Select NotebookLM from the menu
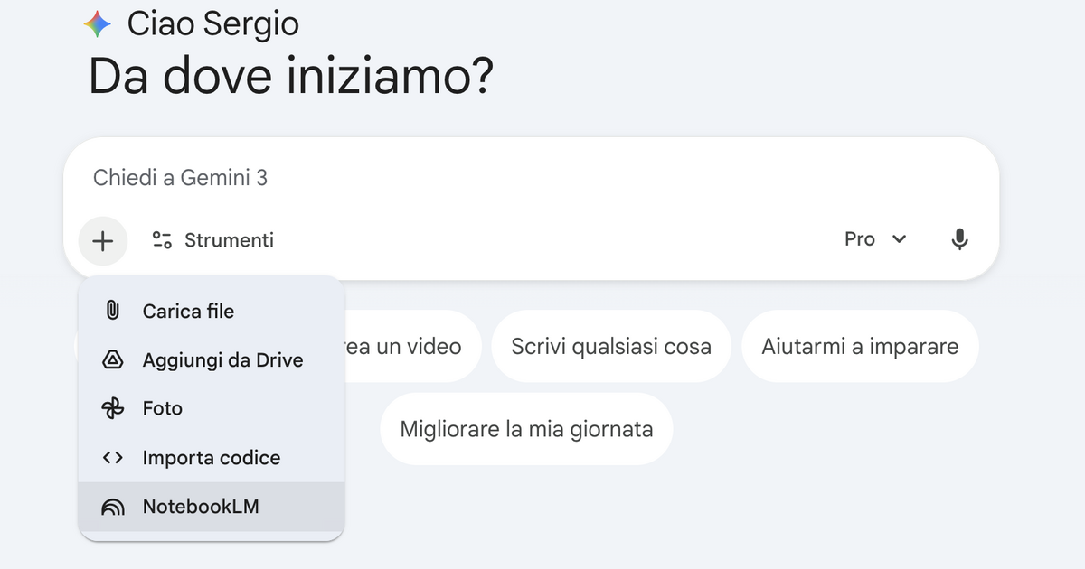1085x569 pixels. pos(201,507)
